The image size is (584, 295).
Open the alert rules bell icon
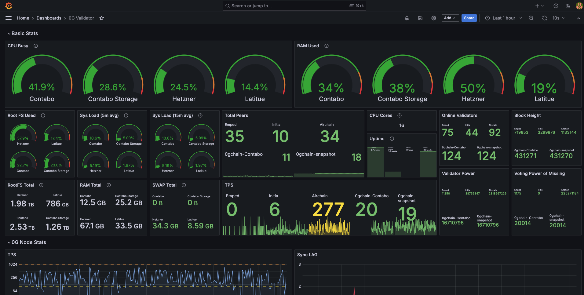coord(407,18)
